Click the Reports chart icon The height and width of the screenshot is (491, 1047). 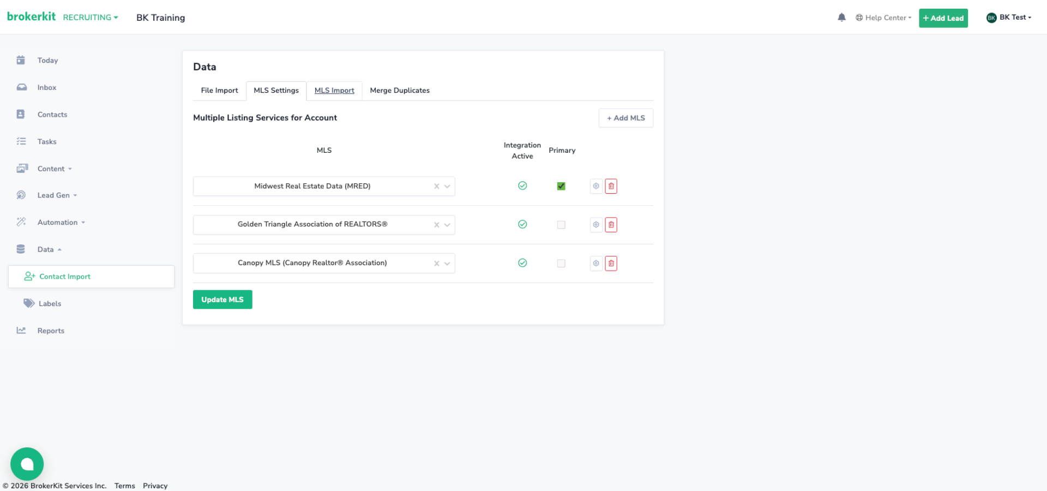pyautogui.click(x=21, y=330)
